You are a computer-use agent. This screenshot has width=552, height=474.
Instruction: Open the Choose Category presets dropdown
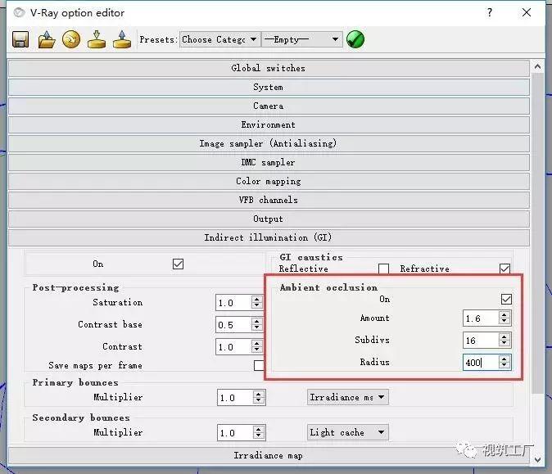[x=220, y=39]
